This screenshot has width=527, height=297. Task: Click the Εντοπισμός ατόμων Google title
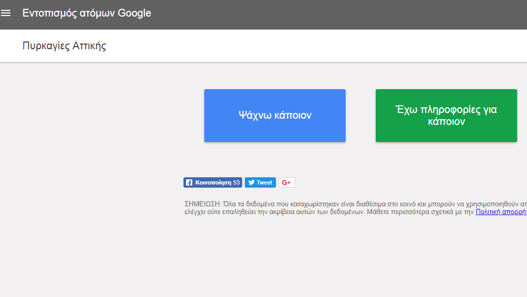point(87,13)
